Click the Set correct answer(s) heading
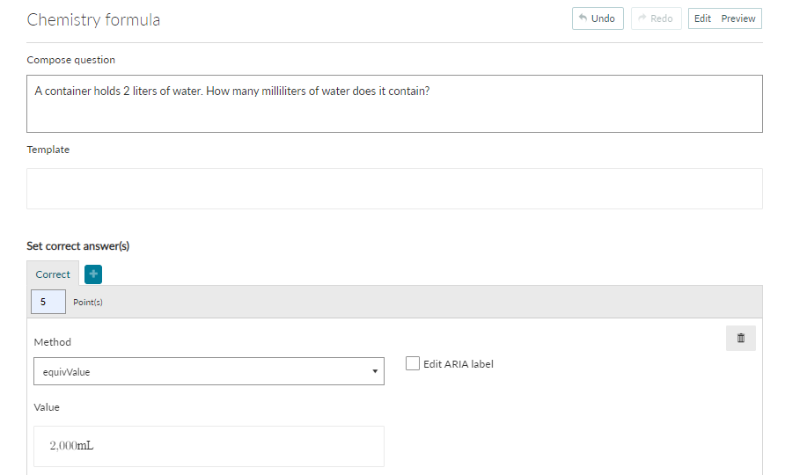The height and width of the screenshot is (475, 785). (78, 245)
